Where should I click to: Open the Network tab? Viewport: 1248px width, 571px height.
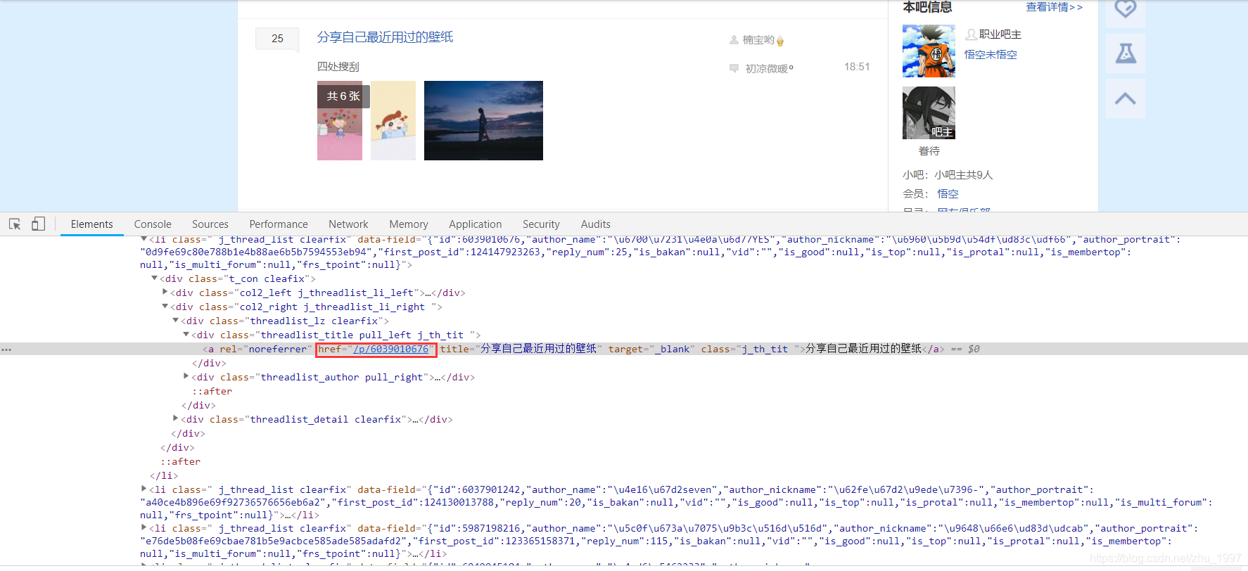coord(348,224)
